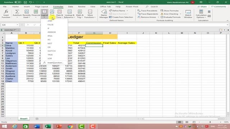Click Define Name

coord(117,11)
